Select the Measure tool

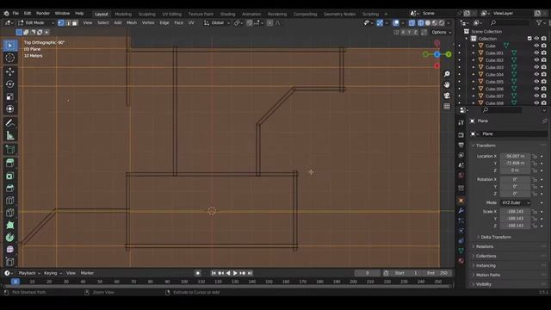(9, 135)
